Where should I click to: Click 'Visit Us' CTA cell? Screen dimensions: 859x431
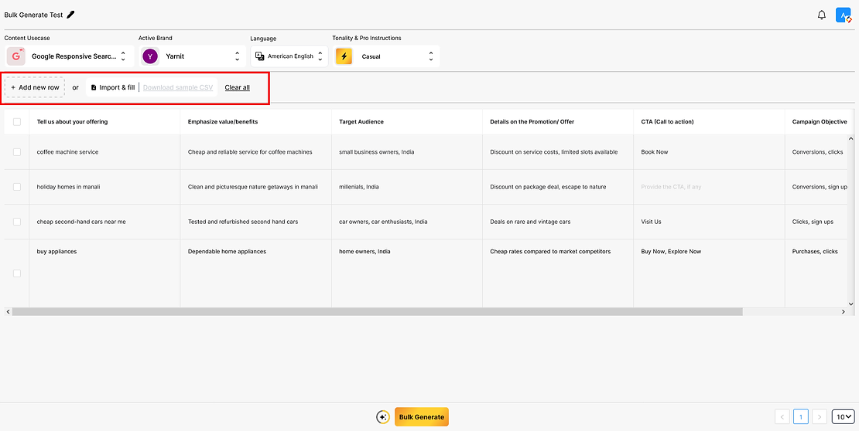709,222
